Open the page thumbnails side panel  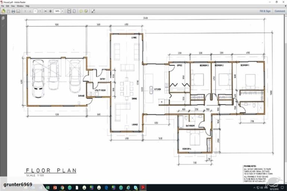(x=3, y=18)
